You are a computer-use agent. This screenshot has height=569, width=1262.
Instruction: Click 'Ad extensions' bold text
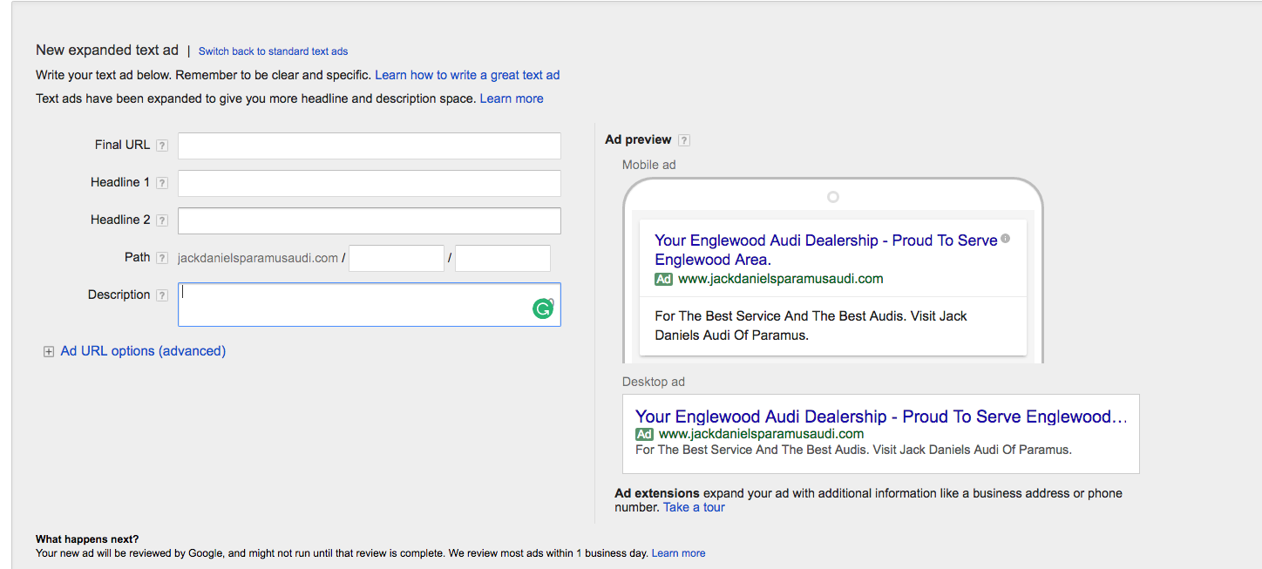click(x=657, y=493)
